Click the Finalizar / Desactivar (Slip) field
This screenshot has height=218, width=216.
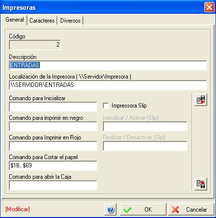[145, 146]
